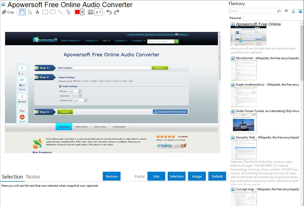
Task: Switch to the Notes tab
Action: pyautogui.click(x=33, y=177)
